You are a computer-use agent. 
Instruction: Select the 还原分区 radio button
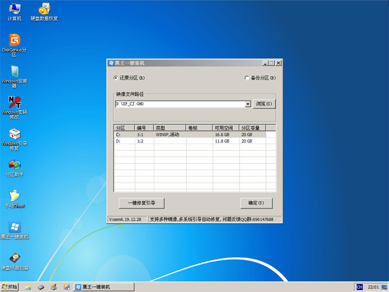(116, 78)
